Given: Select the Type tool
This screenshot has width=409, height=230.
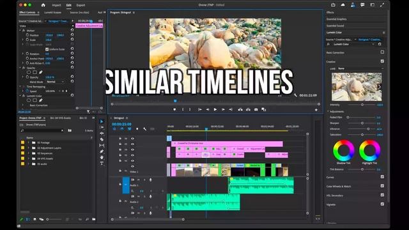Looking at the screenshot, I should click(x=102, y=164).
